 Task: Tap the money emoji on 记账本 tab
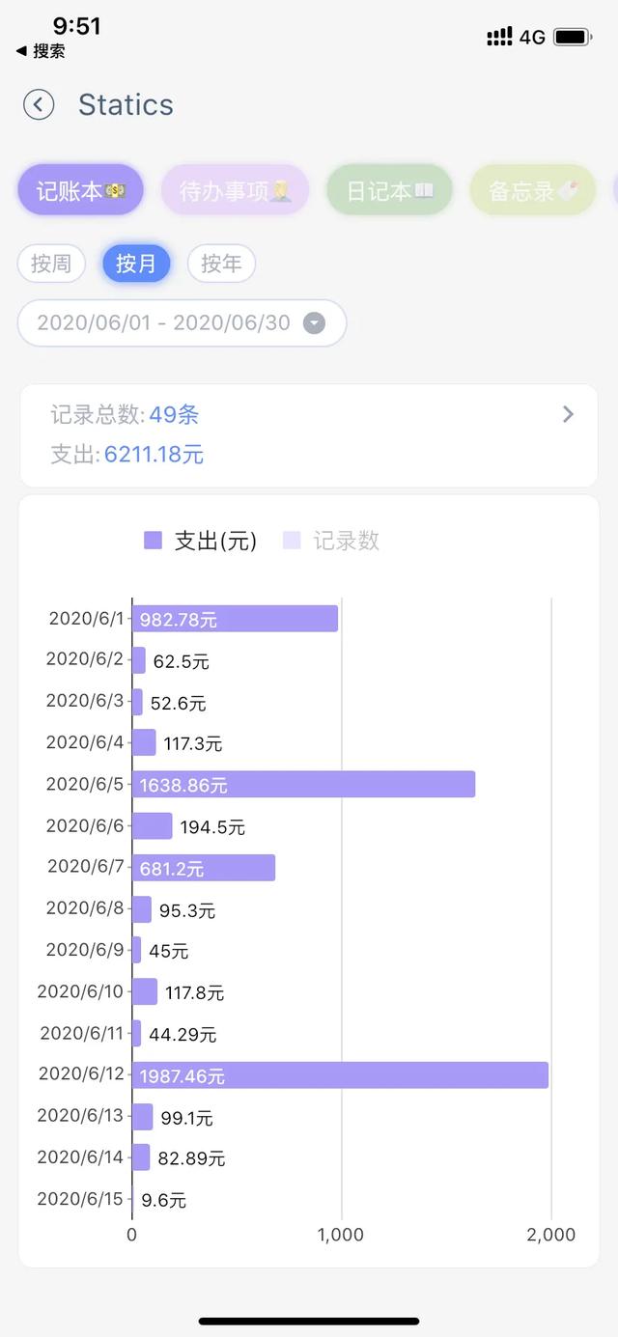click(x=114, y=189)
